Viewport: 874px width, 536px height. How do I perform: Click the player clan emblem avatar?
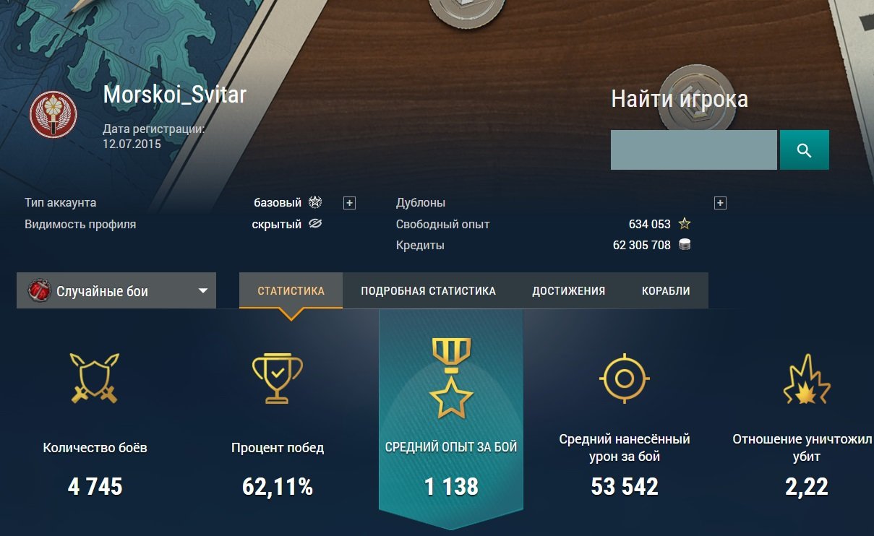(53, 115)
